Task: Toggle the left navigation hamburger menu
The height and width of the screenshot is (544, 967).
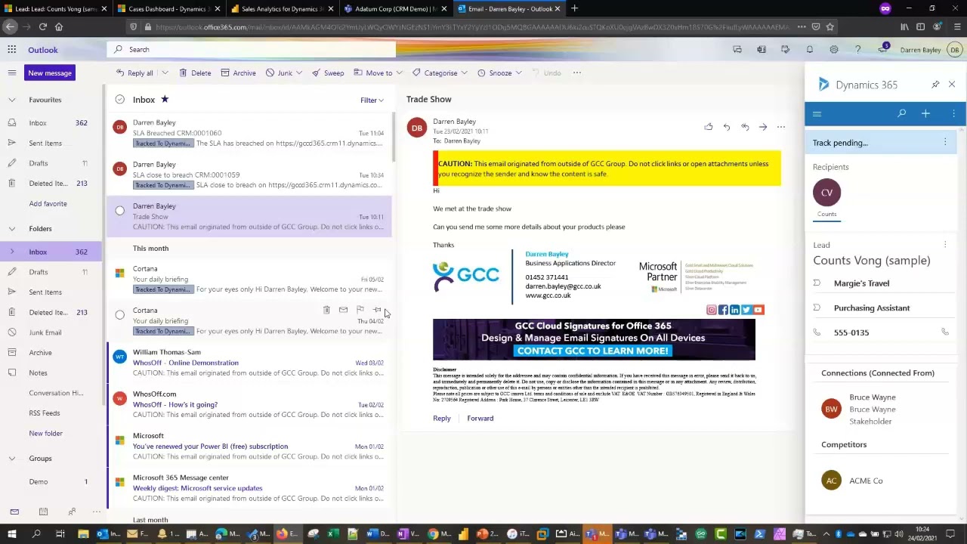Action: [x=12, y=73]
